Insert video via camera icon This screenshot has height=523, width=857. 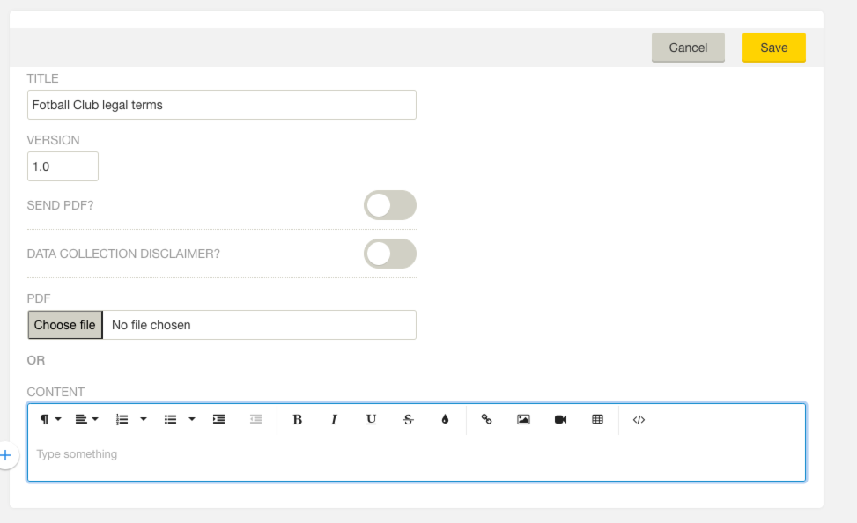[x=560, y=419]
